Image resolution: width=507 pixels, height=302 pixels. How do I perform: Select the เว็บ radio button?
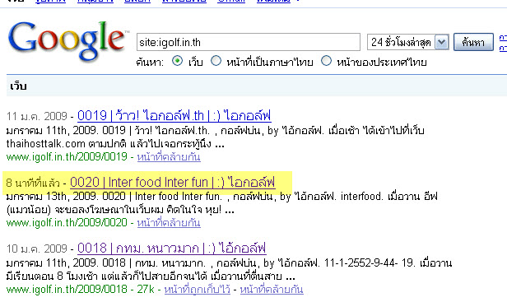[x=177, y=61]
